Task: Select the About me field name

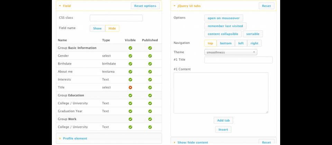Action: pos(65,72)
